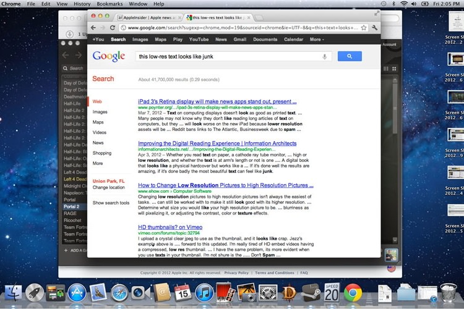Viewport: 464px width, 309px height.
Task: Open the Window menu
Action: click(138, 4)
